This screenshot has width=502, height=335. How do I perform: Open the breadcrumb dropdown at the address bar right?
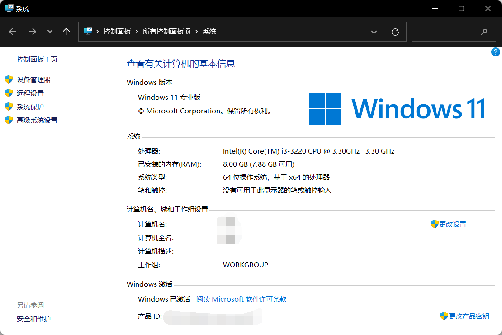tap(374, 32)
